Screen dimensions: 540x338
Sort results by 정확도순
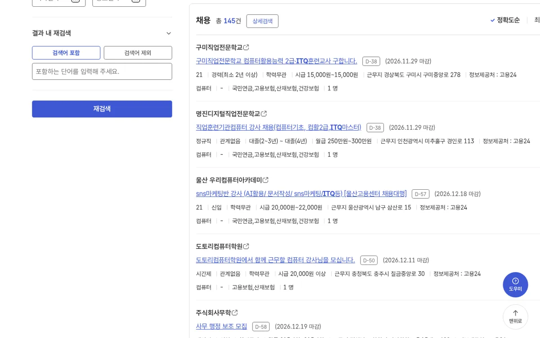pyautogui.click(x=505, y=20)
